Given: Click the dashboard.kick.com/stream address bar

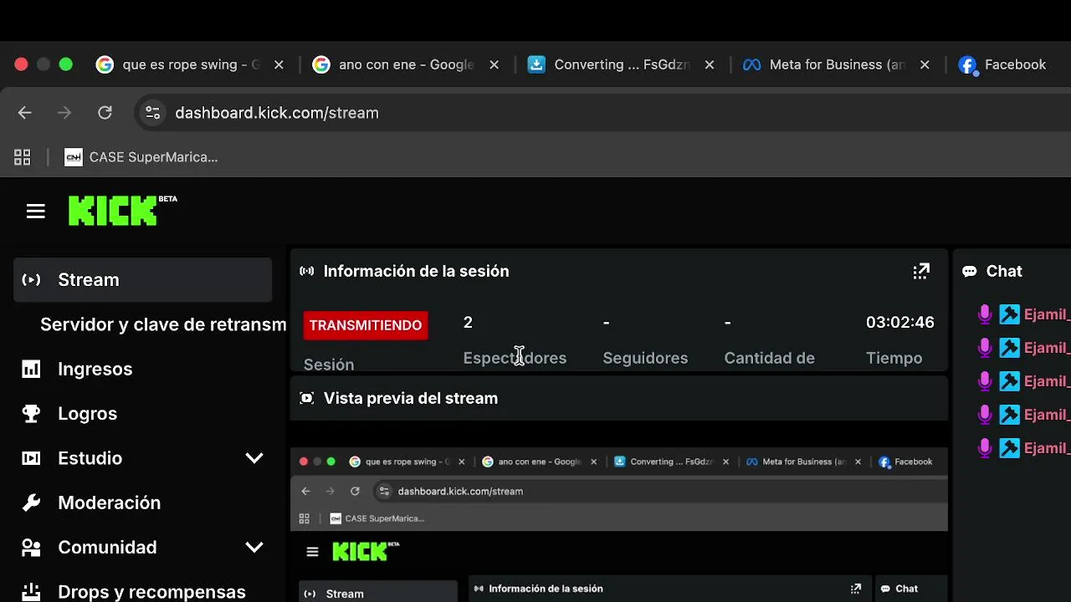Looking at the screenshot, I should click(x=277, y=113).
